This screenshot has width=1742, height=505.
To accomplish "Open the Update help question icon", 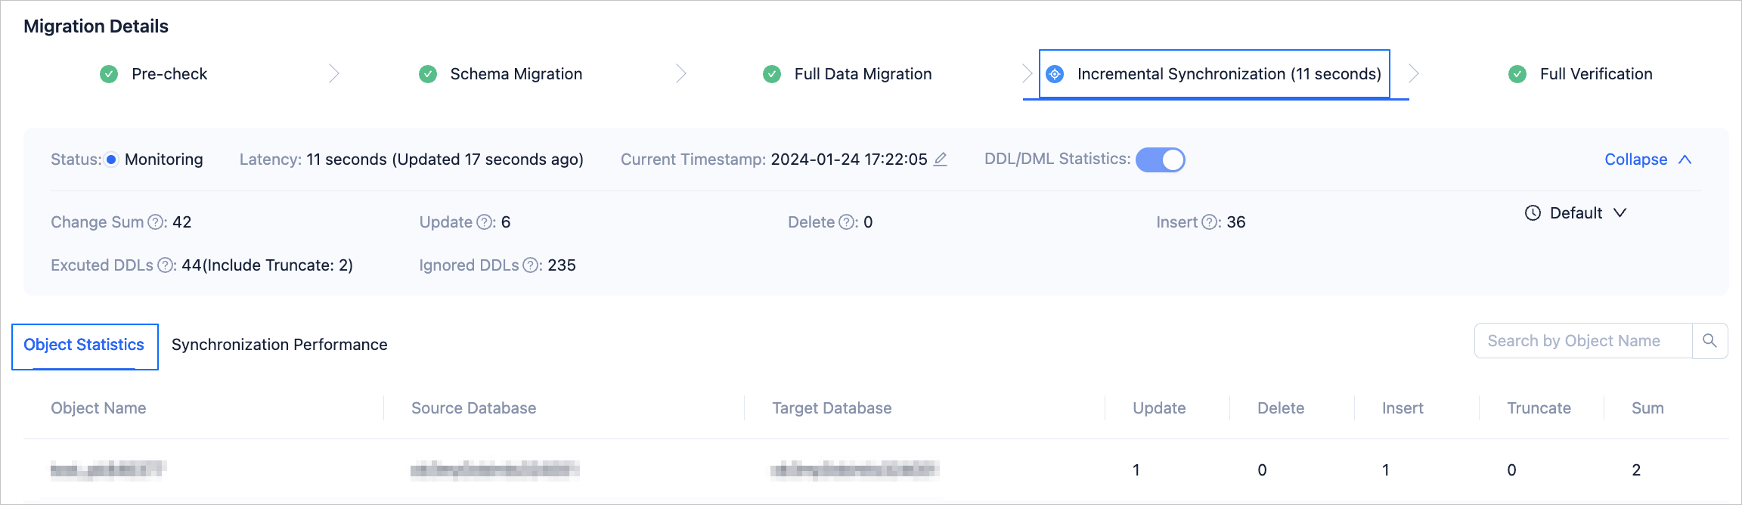I will [484, 222].
